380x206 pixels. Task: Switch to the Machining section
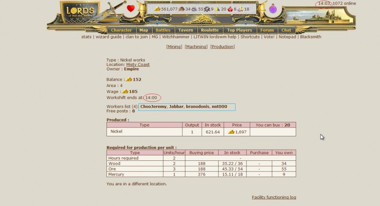click(x=196, y=46)
